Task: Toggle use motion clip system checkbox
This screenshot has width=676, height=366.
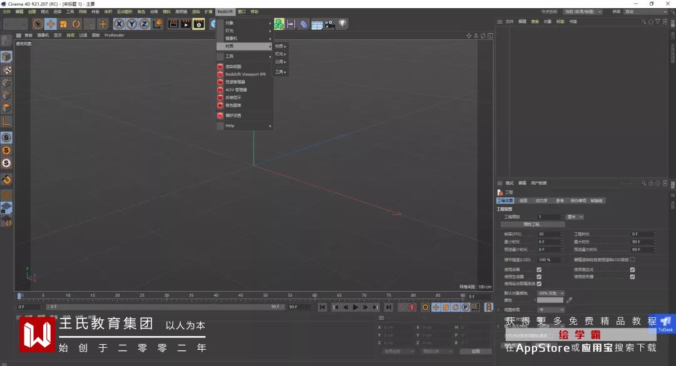Action: click(x=539, y=284)
